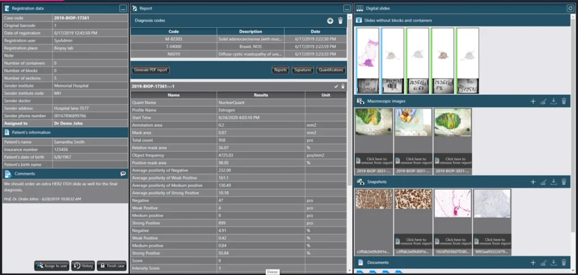
Task: Select the M-82303 diagnosis code row
Action: pos(238,39)
